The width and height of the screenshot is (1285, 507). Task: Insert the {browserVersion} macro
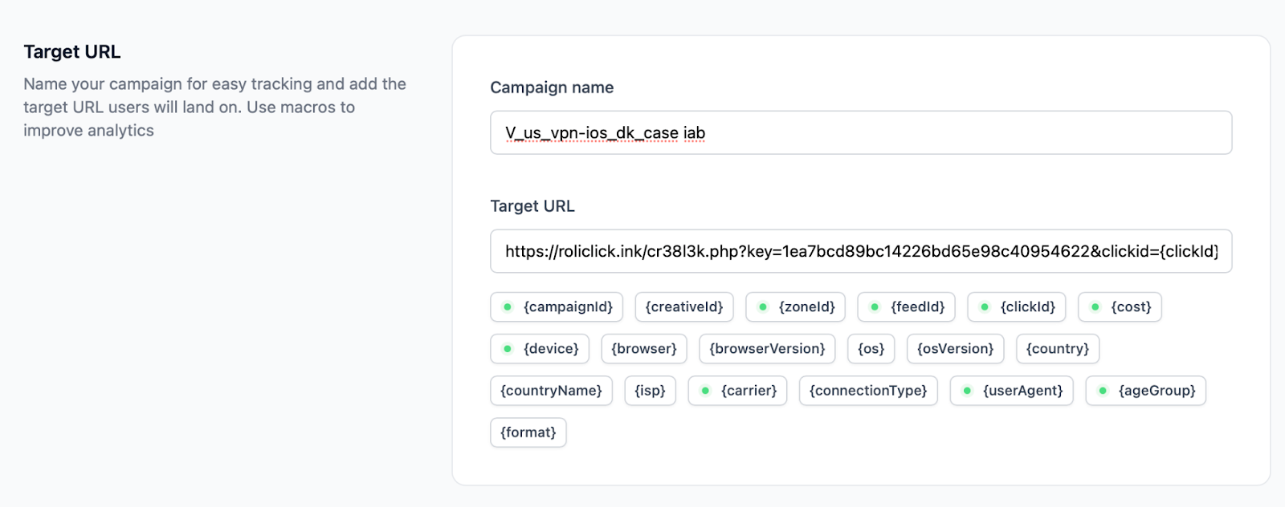tap(767, 349)
